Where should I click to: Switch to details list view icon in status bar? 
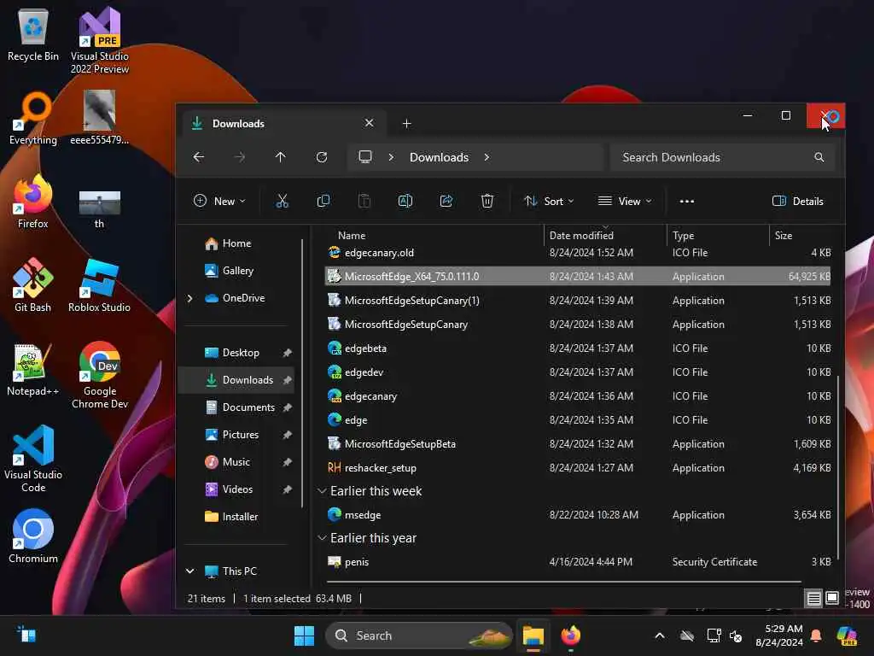click(x=813, y=599)
